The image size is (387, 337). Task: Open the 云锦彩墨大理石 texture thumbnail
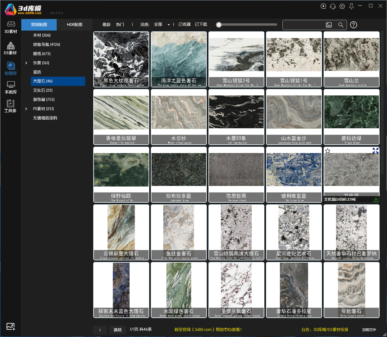pos(121,232)
